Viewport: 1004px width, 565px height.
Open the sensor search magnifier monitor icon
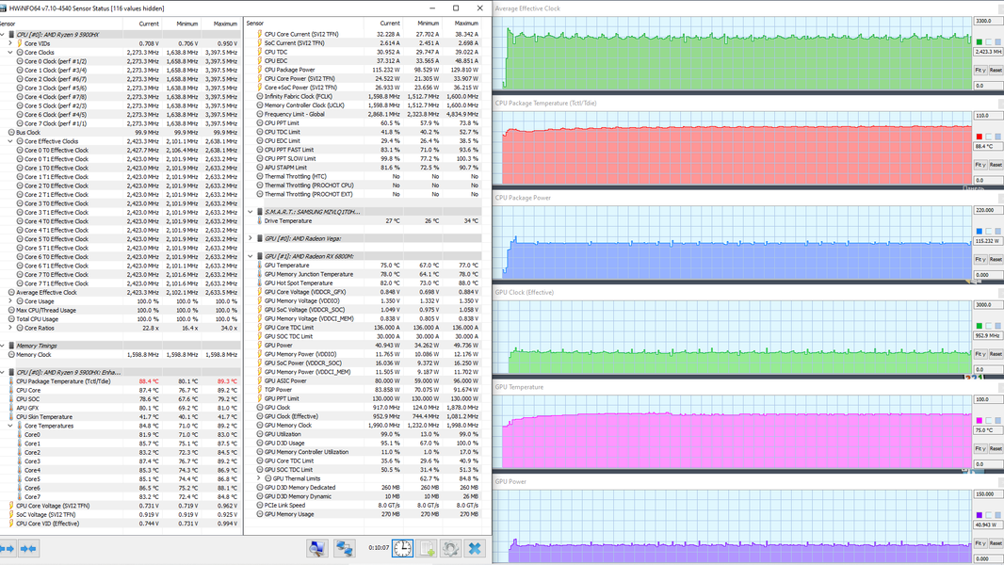coord(317,548)
